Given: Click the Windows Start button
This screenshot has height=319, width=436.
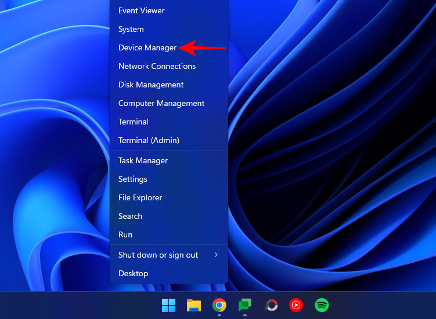Looking at the screenshot, I should tap(168, 305).
